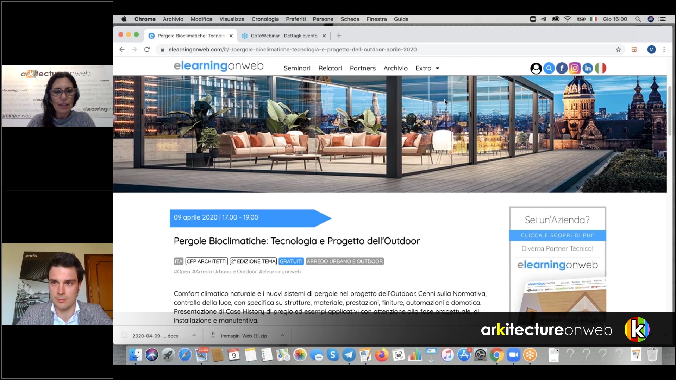Open Notification Center in the menu bar
The height and width of the screenshot is (380, 676).
[x=662, y=19]
